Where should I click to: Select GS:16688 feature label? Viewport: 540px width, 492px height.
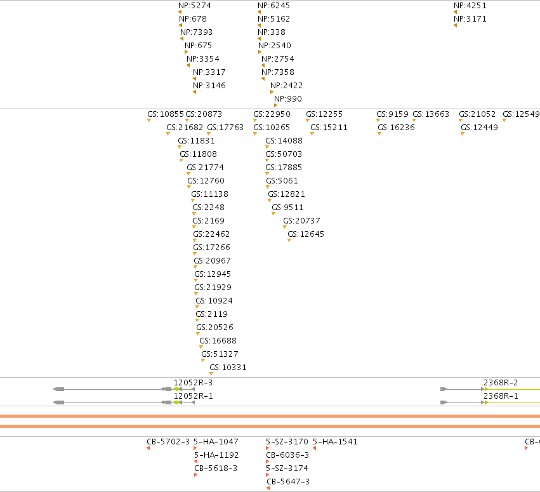coord(218,341)
